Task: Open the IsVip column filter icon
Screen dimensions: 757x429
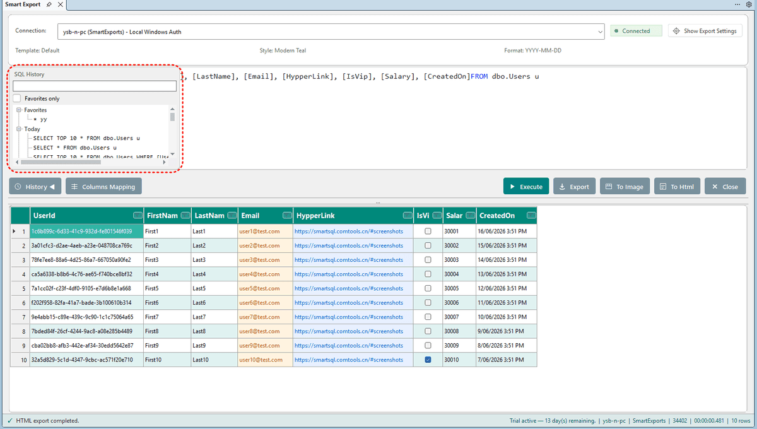Action: click(x=437, y=215)
